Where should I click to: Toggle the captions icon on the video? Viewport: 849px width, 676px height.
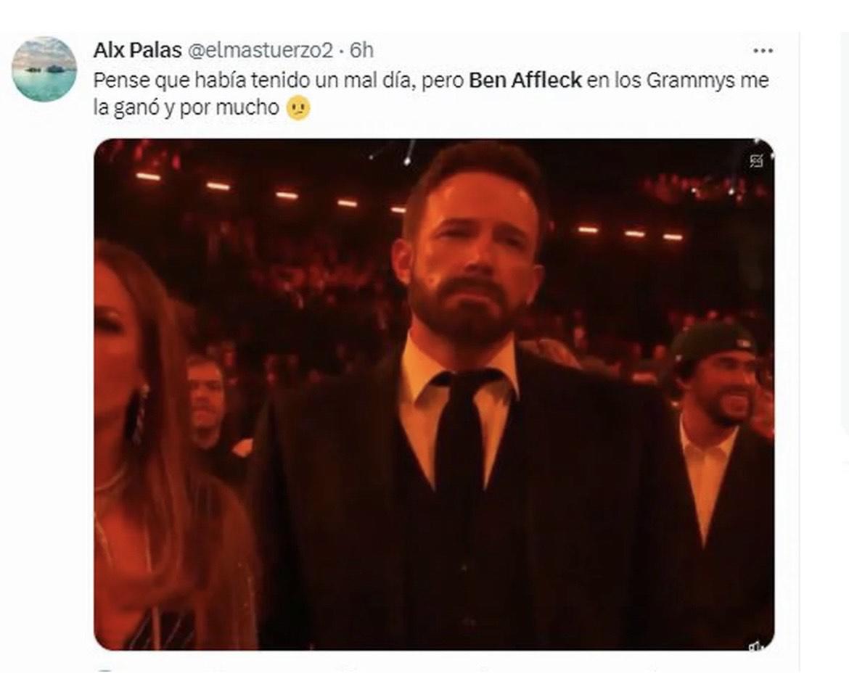pyautogui.click(x=755, y=161)
